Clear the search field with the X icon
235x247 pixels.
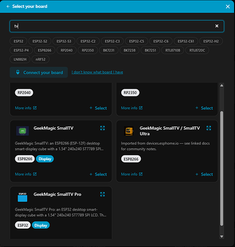point(217,26)
